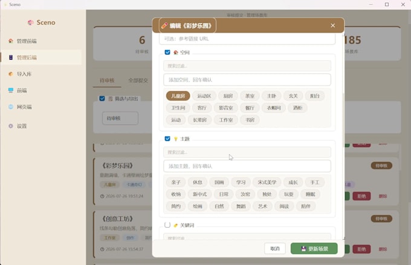Click the green 更新场景 button
This screenshot has height=265, width=411.
click(x=314, y=249)
